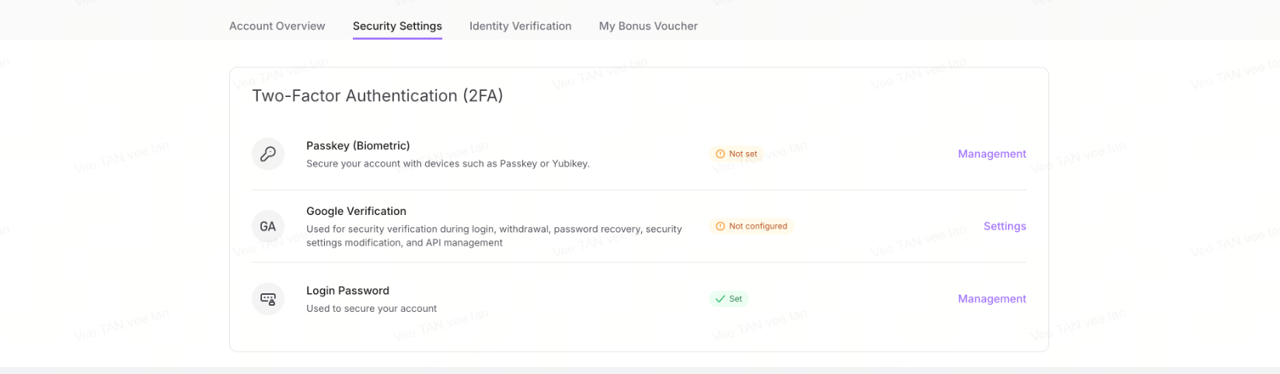
Task: Click the Passkey (Biometric) title
Action: point(357,145)
